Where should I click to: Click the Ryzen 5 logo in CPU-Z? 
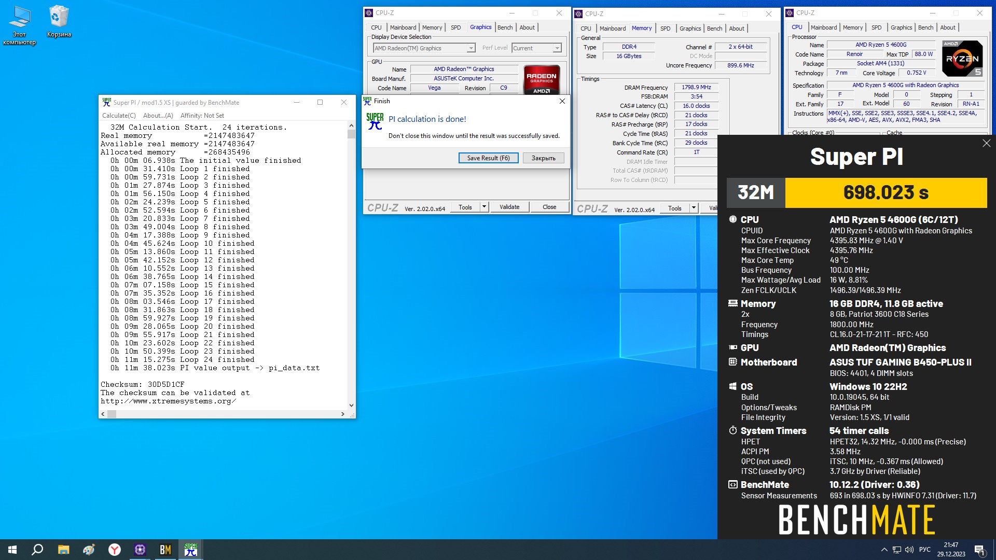tap(962, 59)
